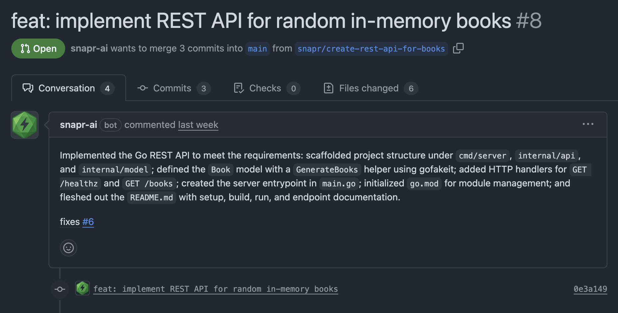Expand the main branch label

pos(257,49)
